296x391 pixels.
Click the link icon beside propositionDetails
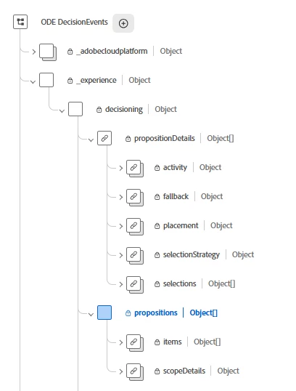click(x=104, y=138)
